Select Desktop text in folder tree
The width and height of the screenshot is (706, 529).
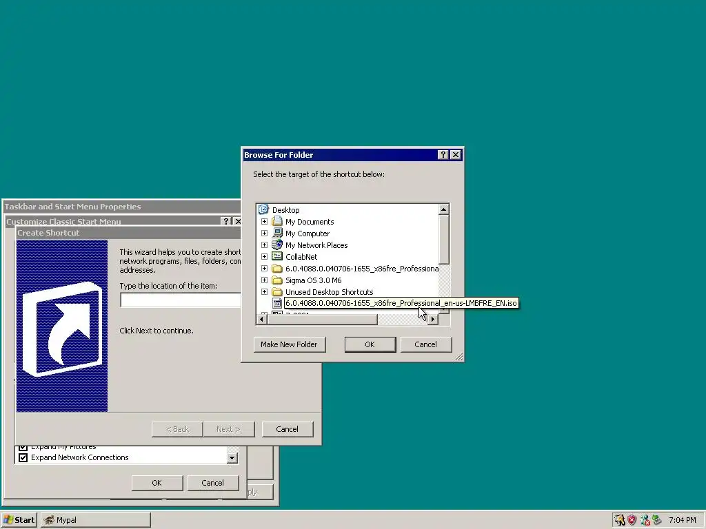pyautogui.click(x=285, y=210)
